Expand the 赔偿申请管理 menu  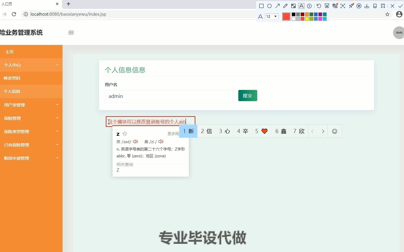coord(31,158)
